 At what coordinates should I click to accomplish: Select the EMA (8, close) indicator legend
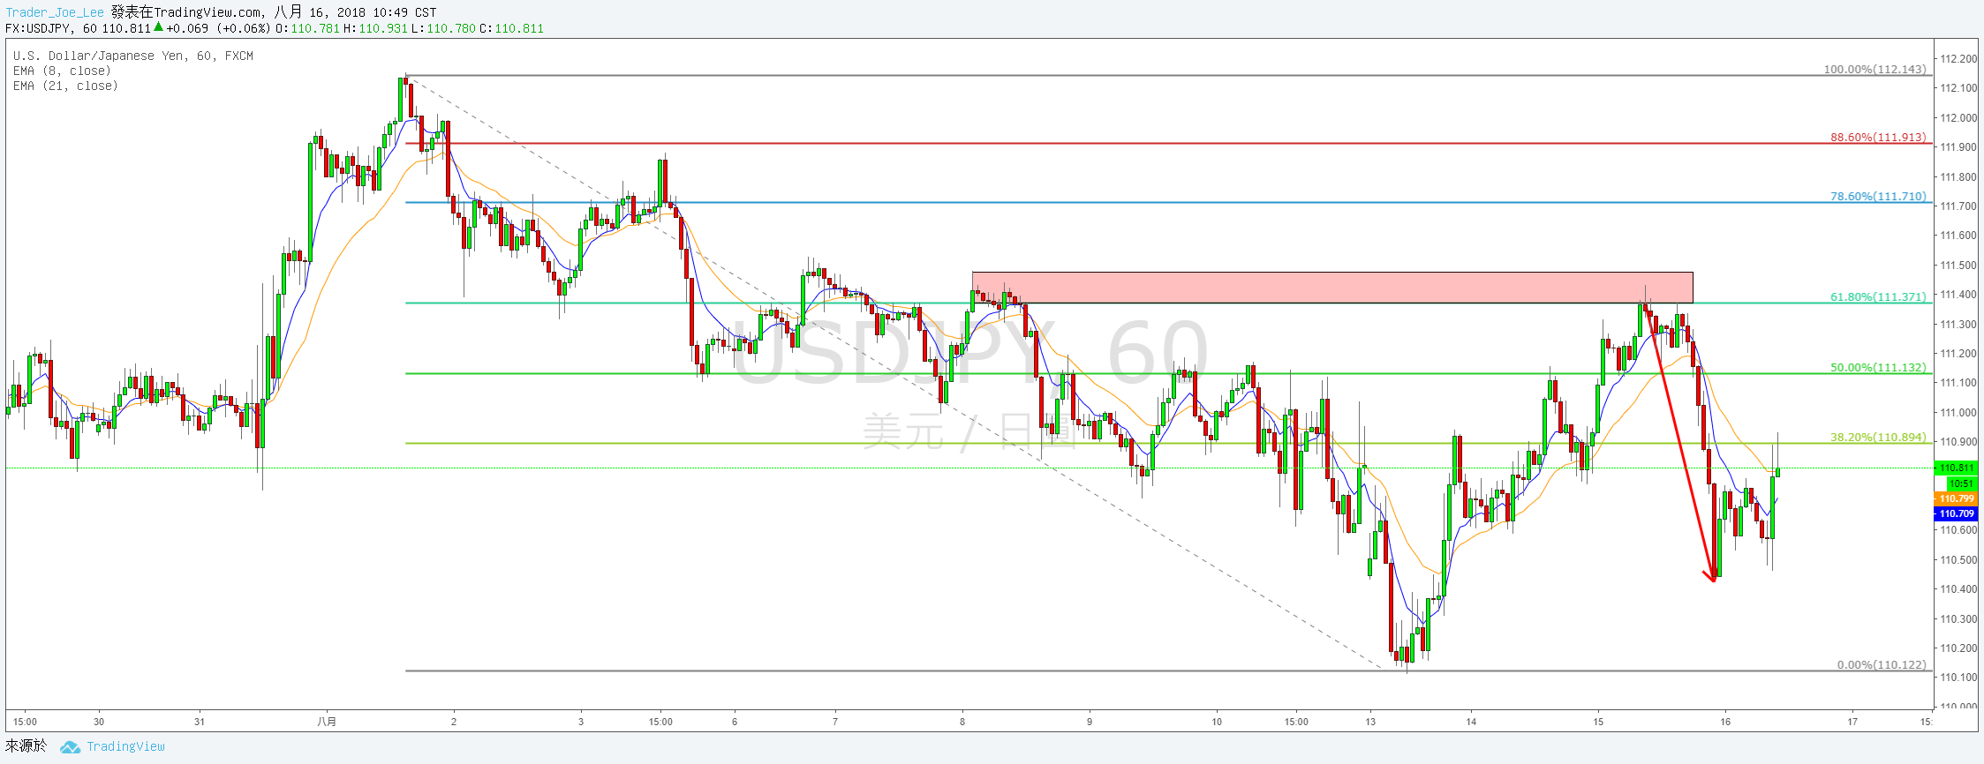coord(62,71)
